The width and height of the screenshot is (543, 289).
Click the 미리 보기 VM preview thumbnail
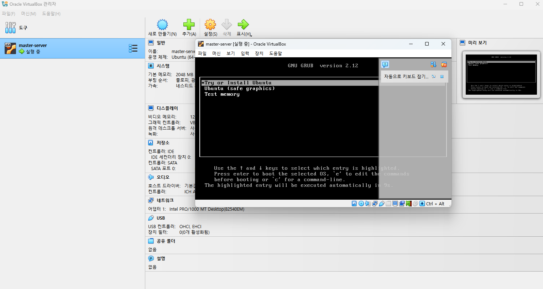(501, 75)
